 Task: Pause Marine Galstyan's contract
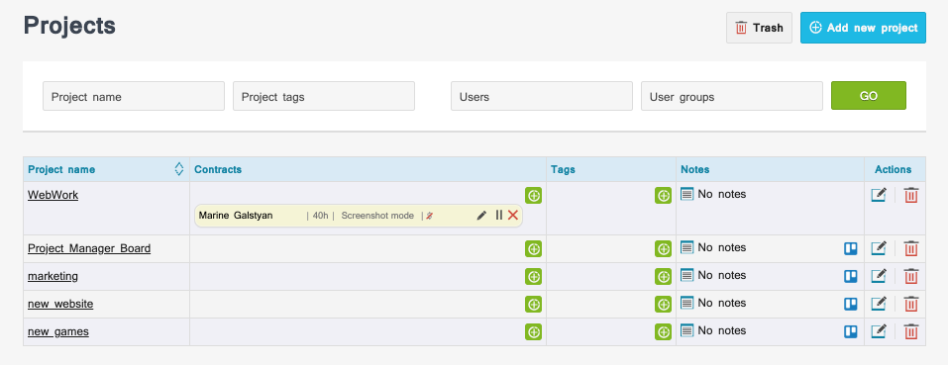point(499,215)
